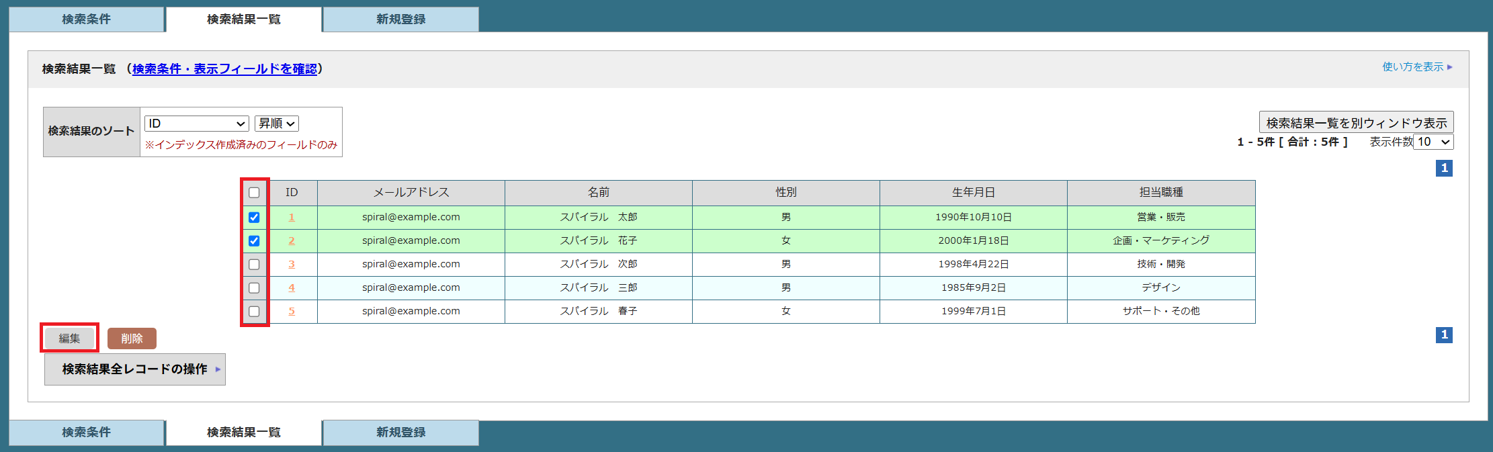This screenshot has width=1493, height=452.
Task: Click 検索結果一覧を別ウィンドウ表示 button
Action: [1356, 123]
